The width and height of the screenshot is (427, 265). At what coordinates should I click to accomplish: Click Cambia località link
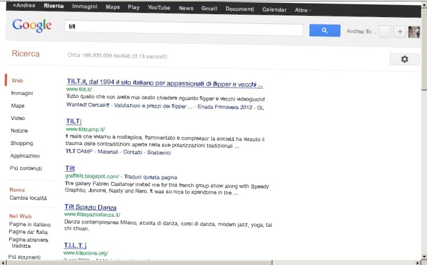(x=28, y=198)
